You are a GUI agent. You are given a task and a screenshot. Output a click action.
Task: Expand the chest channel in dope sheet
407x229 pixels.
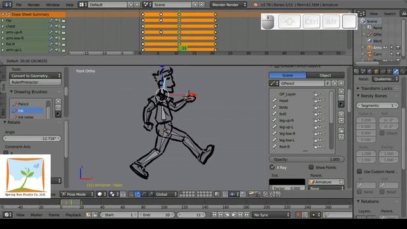point(3,26)
